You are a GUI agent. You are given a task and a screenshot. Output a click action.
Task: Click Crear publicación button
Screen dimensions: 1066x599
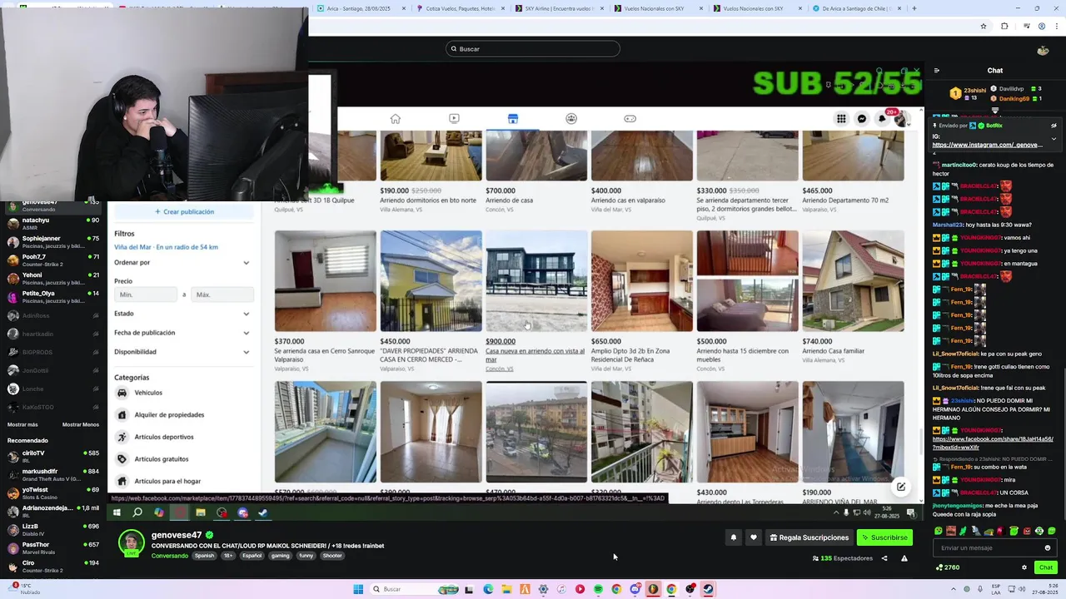point(184,212)
